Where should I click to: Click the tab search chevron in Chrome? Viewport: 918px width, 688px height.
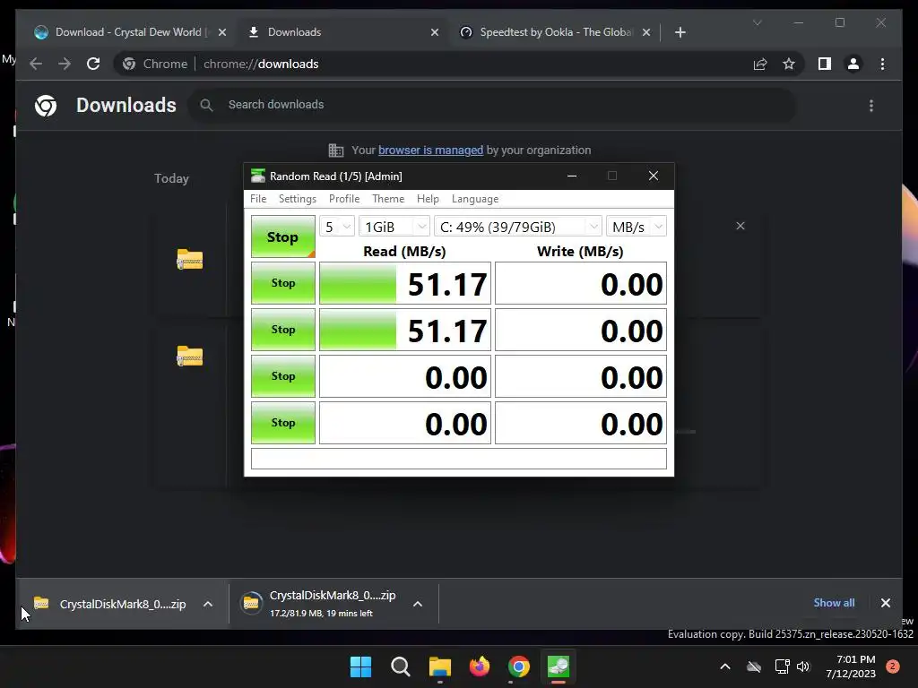coord(757,22)
